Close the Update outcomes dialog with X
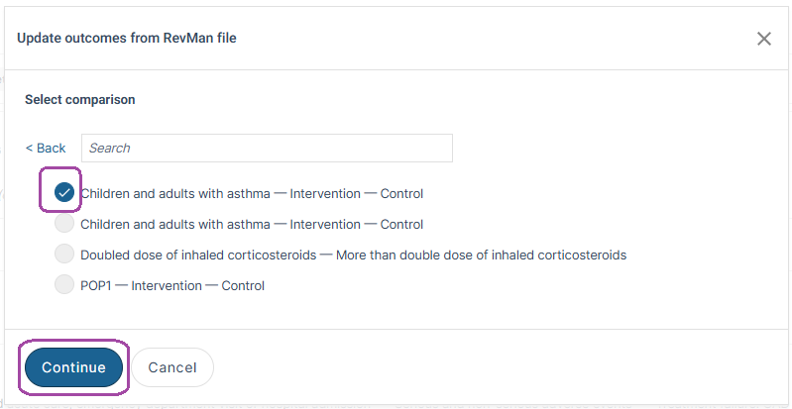 coord(763,39)
